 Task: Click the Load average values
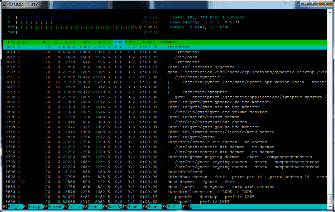222,22
